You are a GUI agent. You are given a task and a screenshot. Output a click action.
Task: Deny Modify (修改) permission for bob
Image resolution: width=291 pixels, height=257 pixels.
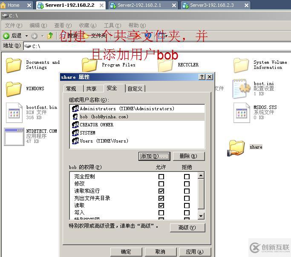(x=187, y=184)
